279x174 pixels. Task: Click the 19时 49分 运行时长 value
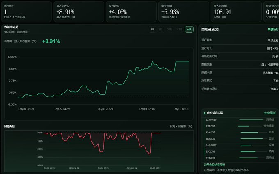pyautogui.click(x=272, y=48)
